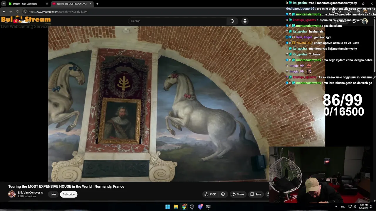Reload the current page
This screenshot has height=211, width=376.
point(17,12)
